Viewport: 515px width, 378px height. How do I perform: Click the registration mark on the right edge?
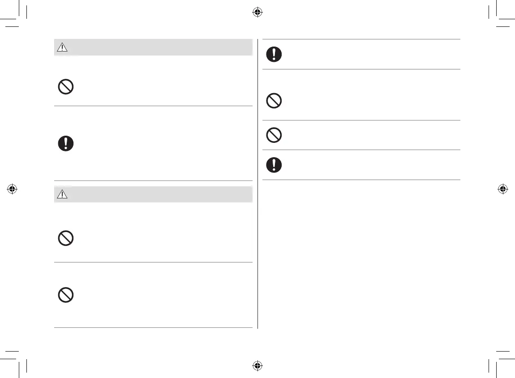(x=502, y=189)
